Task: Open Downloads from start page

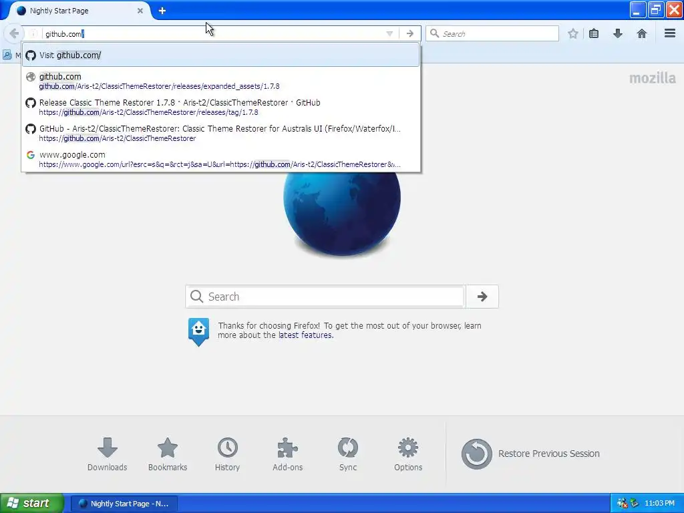Action: (108, 454)
